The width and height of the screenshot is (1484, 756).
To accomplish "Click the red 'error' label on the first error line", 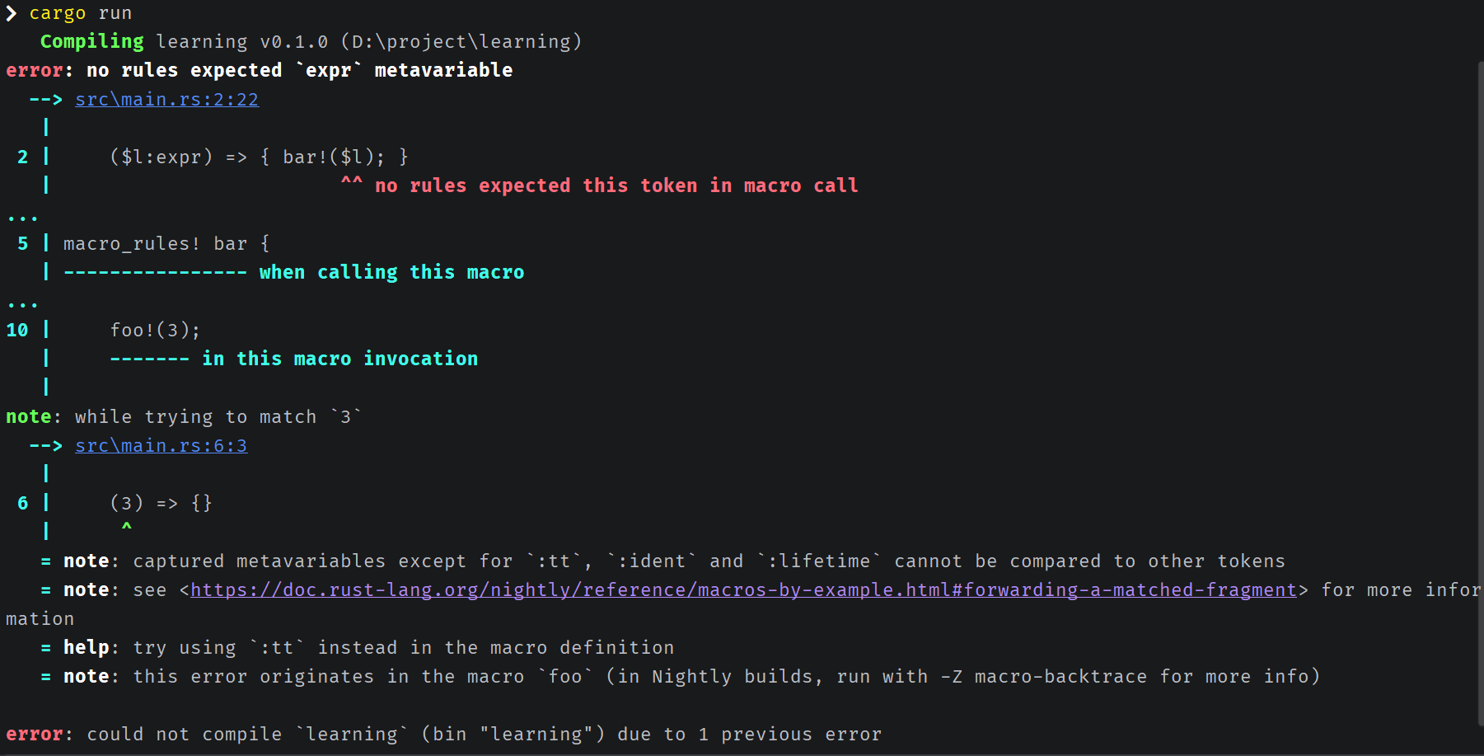I will pyautogui.click(x=34, y=71).
